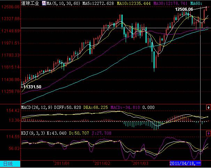Click the 154.42 MACD axis label
Viewport: 211px width, 168px height.
click(13, 111)
